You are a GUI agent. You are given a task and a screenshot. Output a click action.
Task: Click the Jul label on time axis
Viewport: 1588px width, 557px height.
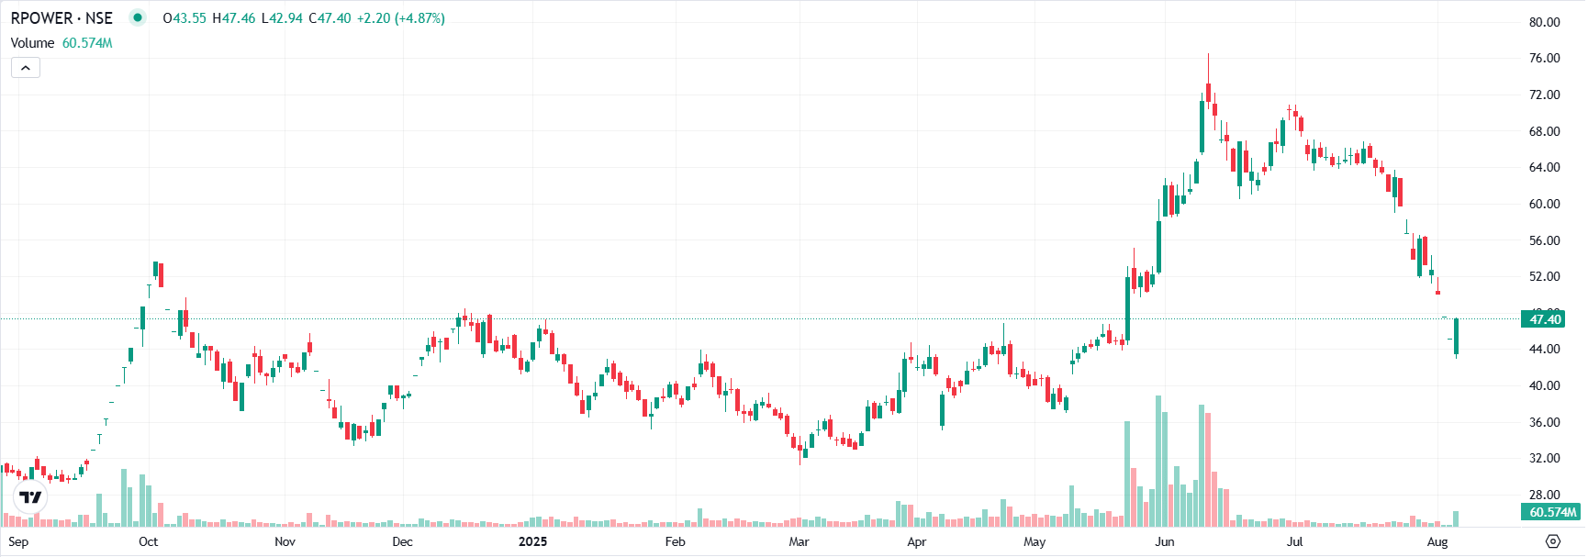pyautogui.click(x=1294, y=541)
